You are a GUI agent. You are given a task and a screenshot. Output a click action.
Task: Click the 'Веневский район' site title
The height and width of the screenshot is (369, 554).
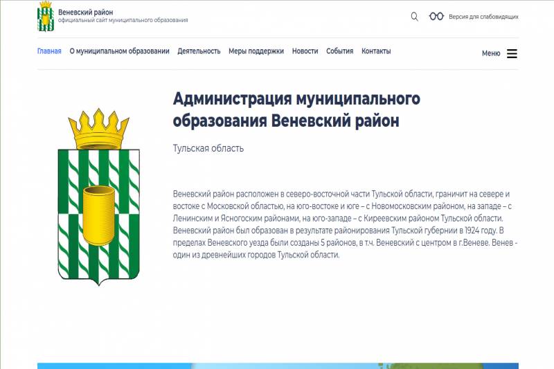[x=86, y=12]
